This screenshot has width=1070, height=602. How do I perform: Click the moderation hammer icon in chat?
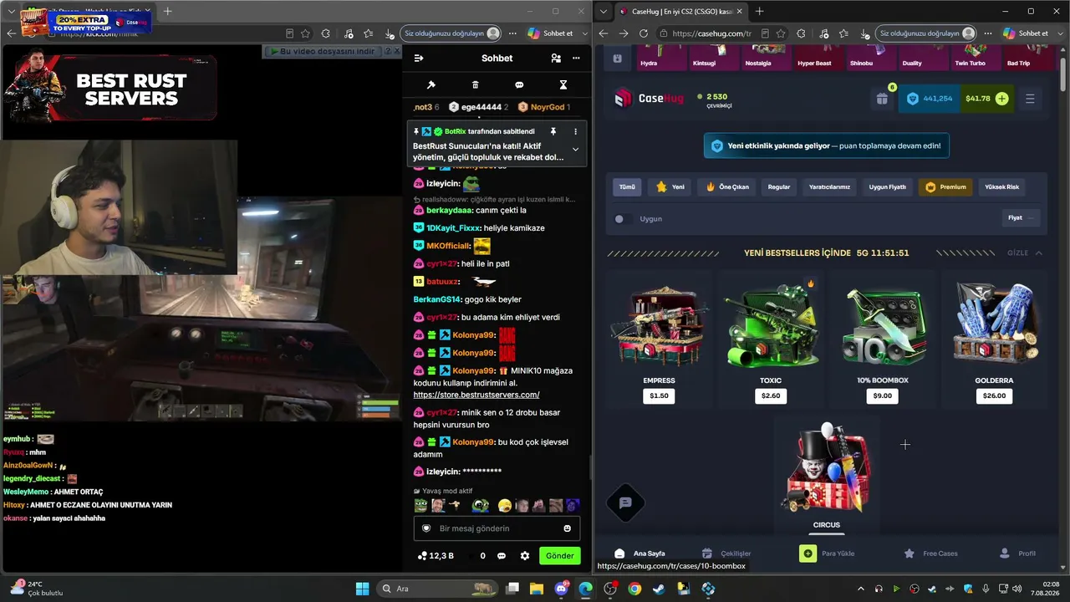[431, 85]
